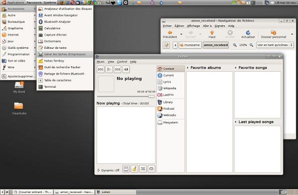Viewport: 298px width, 195px height.
Task: Expand the Son et vidéo category
Action: (x=18, y=61)
